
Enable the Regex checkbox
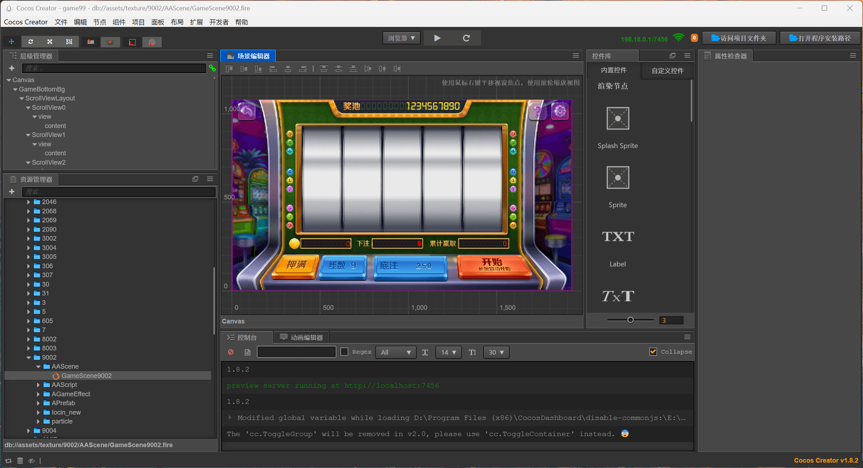click(344, 352)
